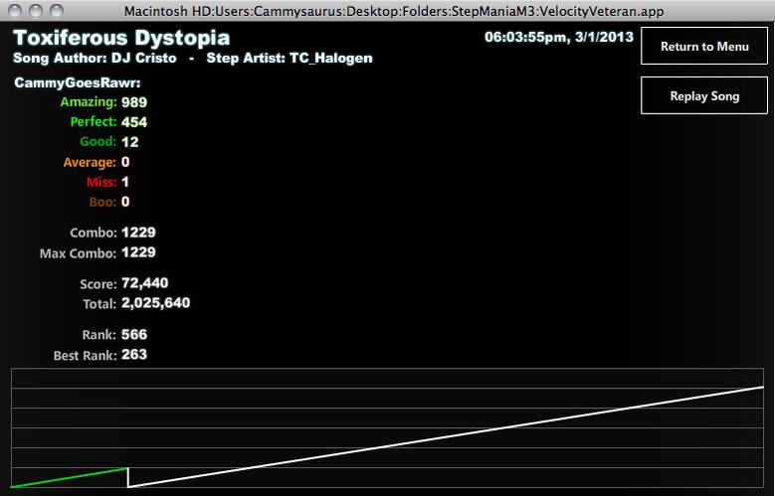Click the red Miss label
This screenshot has width=775, height=496.
101,182
